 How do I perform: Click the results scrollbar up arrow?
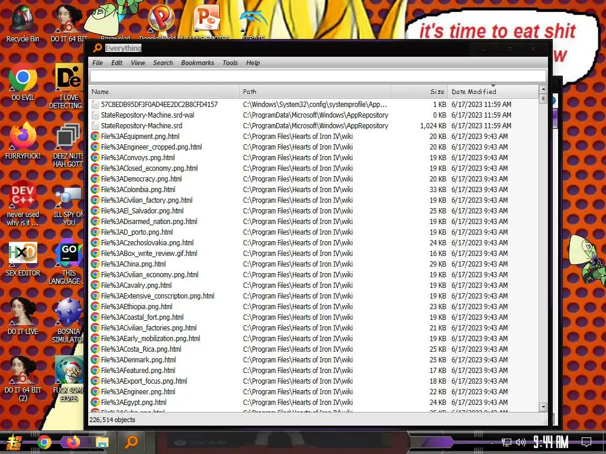543,89
